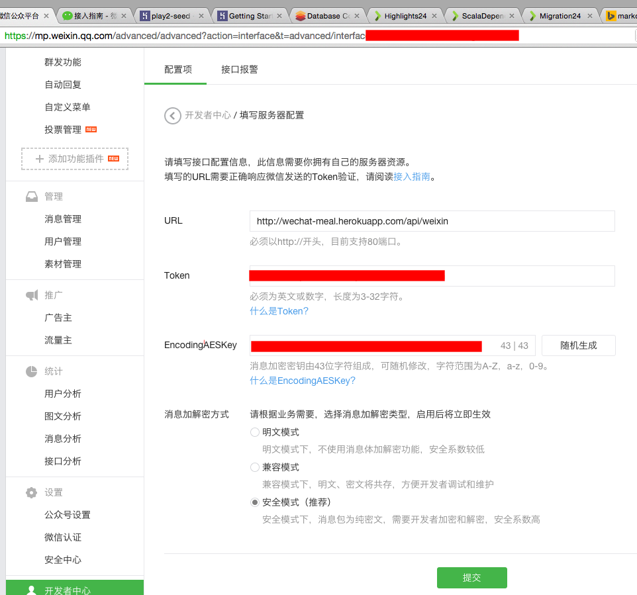637x595 pixels.
Task: Open 用户分析 in sidebar
Action: pos(63,394)
